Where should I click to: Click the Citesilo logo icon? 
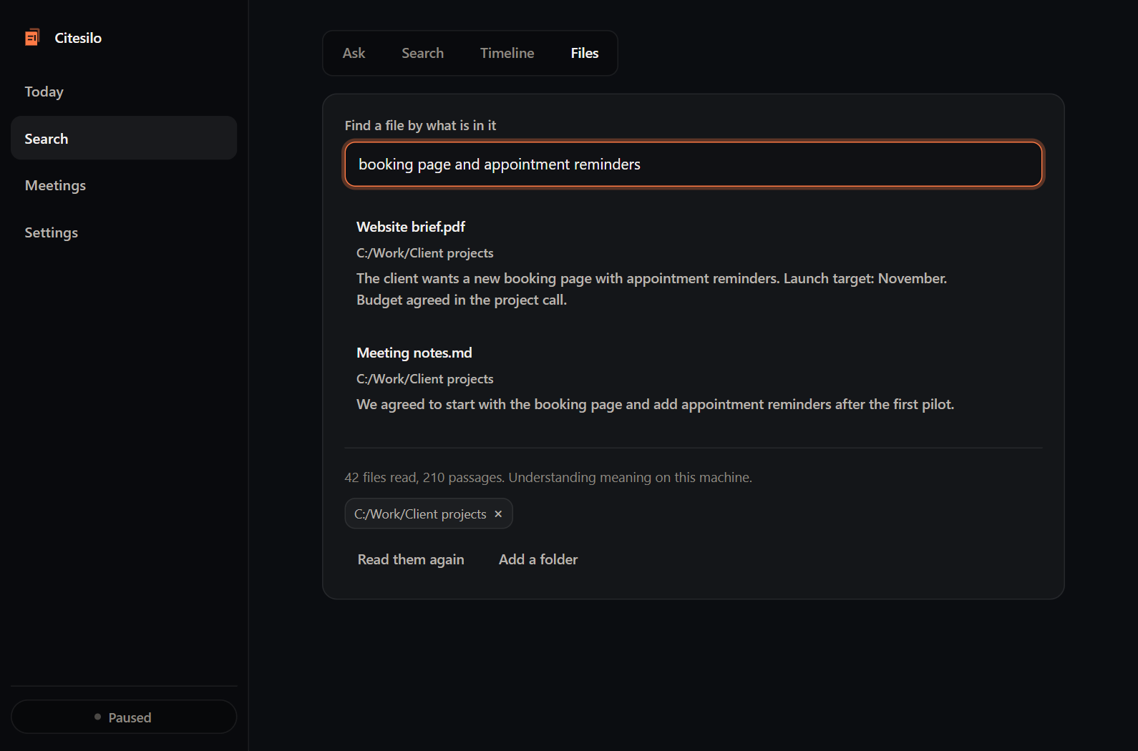(x=32, y=37)
